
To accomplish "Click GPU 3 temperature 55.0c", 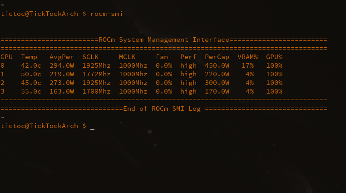I will click(31, 91).
